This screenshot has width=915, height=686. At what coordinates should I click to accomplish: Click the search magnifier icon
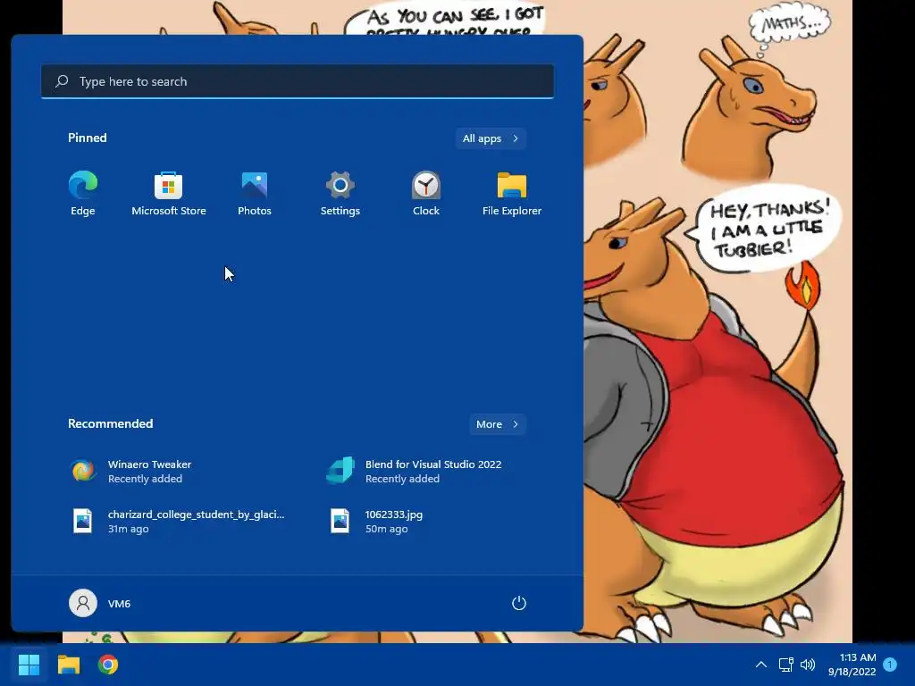[x=62, y=81]
